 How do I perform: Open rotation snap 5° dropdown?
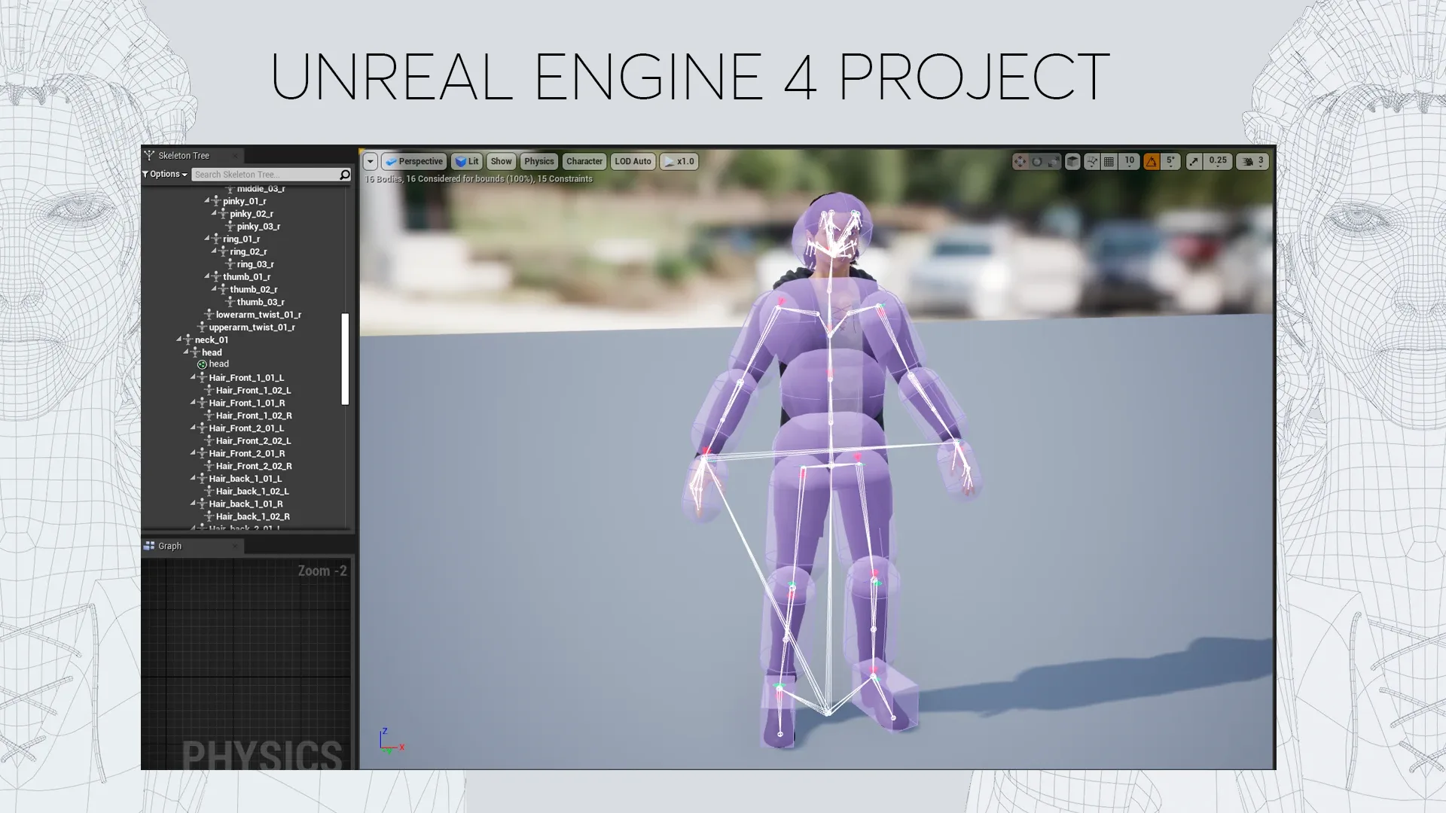coord(1170,161)
